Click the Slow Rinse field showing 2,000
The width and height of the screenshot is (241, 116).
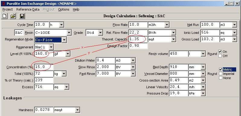point(105,67)
